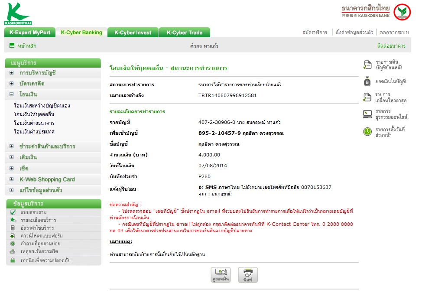Click the latest movements icon (รายการเคลื่อนไหวล่าสุด)
The image size is (422, 296).
pyautogui.click(x=367, y=97)
